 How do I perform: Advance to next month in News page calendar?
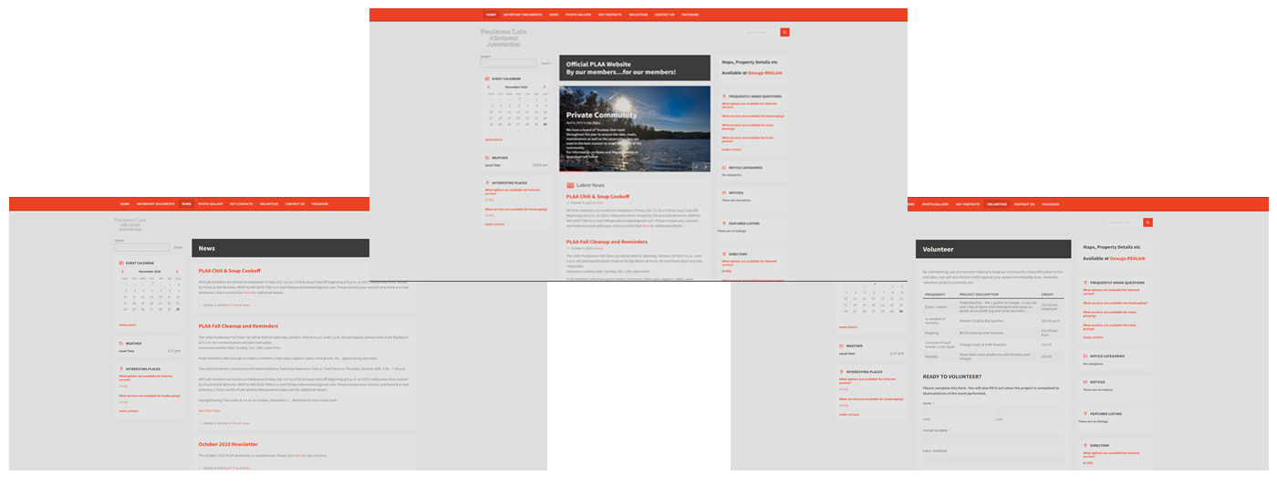(x=178, y=271)
